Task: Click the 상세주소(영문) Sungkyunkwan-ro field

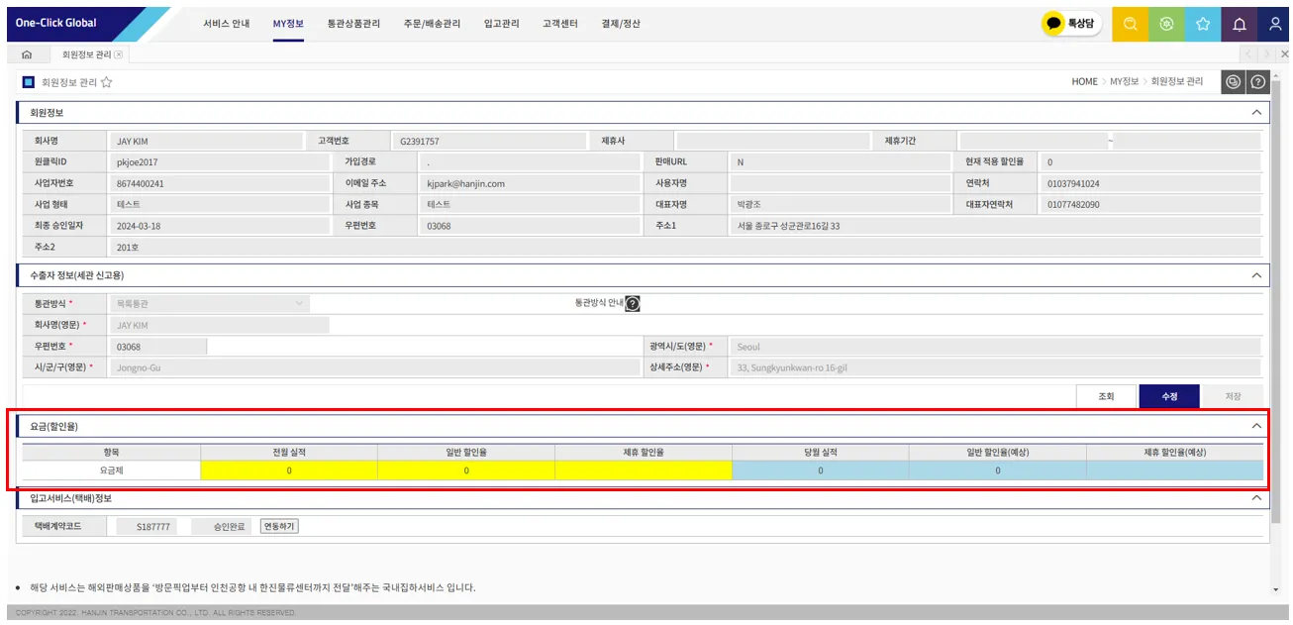Action: [x=996, y=367]
